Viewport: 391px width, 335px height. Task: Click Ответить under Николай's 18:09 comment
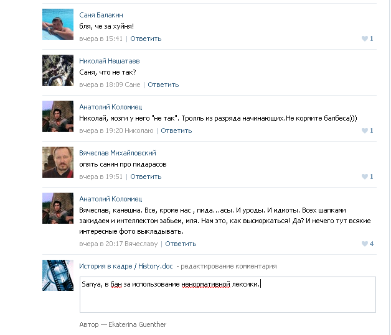pos(163,85)
